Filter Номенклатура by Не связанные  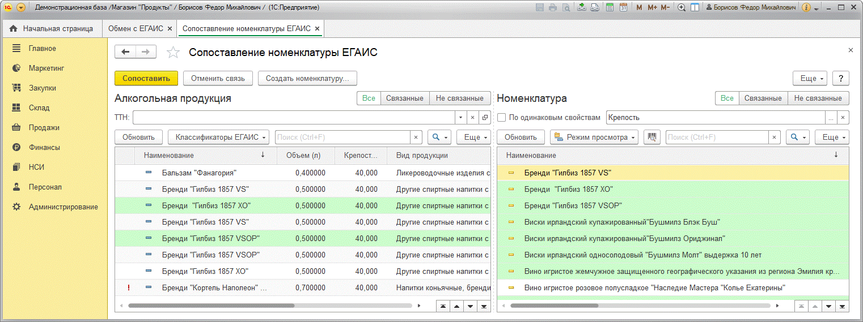click(x=818, y=98)
